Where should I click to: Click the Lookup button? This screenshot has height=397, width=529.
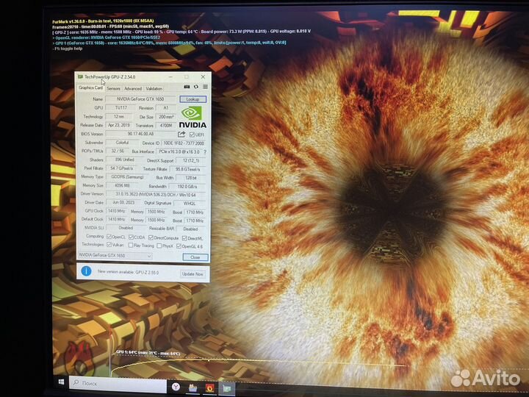pos(193,99)
